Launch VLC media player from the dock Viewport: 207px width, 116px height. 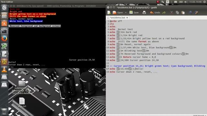pos(4,70)
